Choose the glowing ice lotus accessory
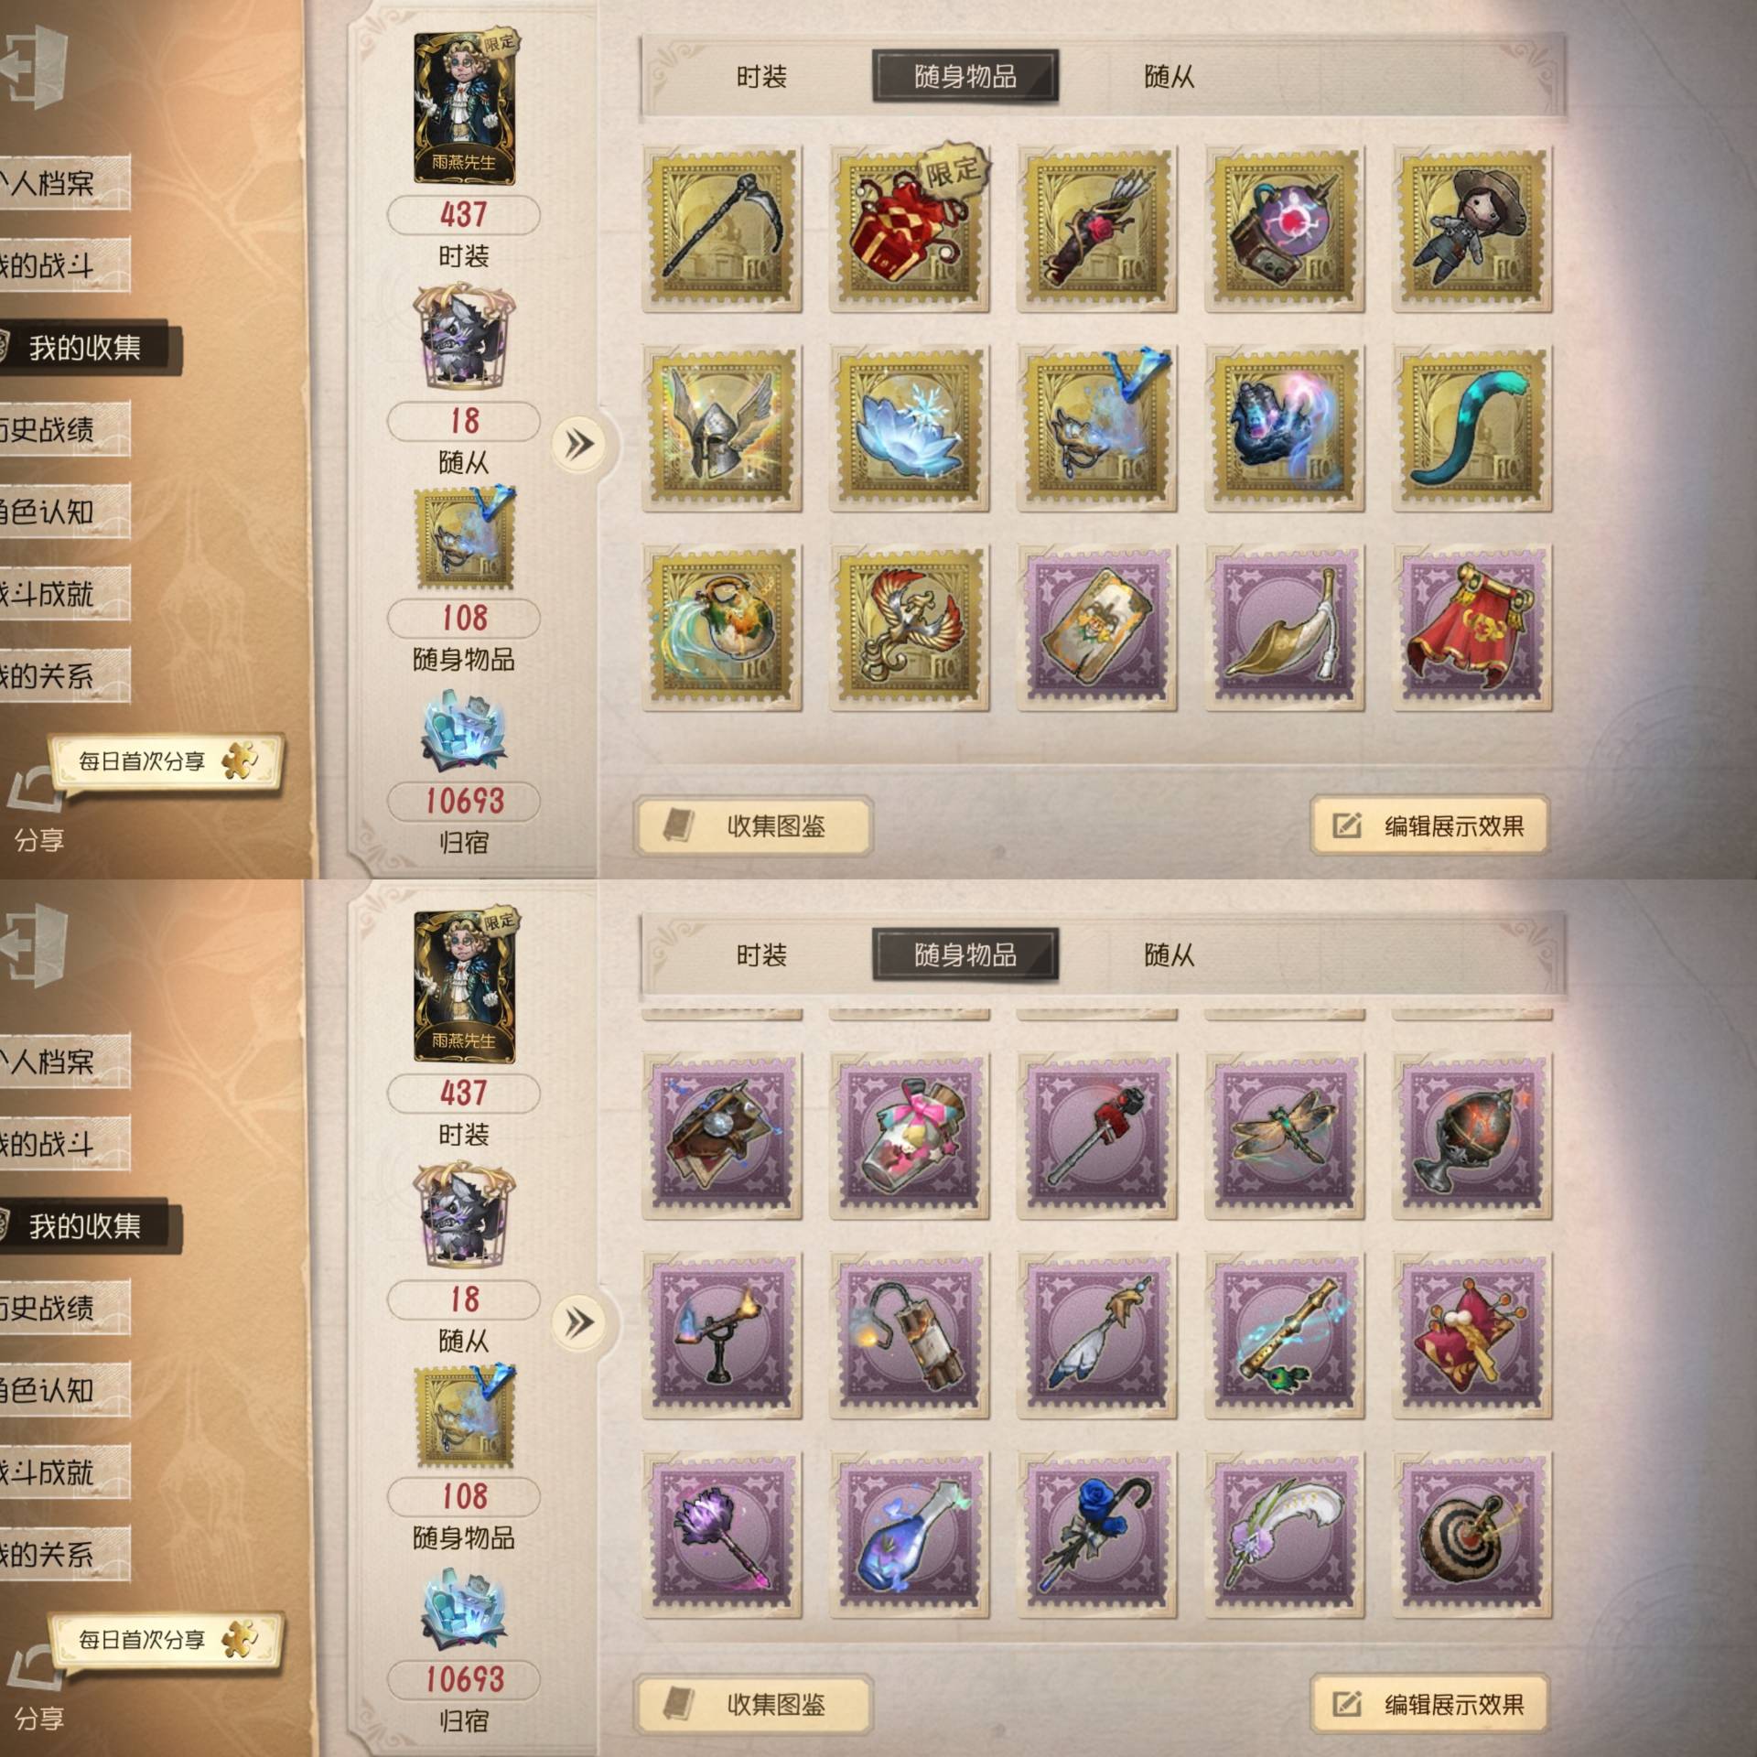The image size is (1757, 1757). coord(910,428)
